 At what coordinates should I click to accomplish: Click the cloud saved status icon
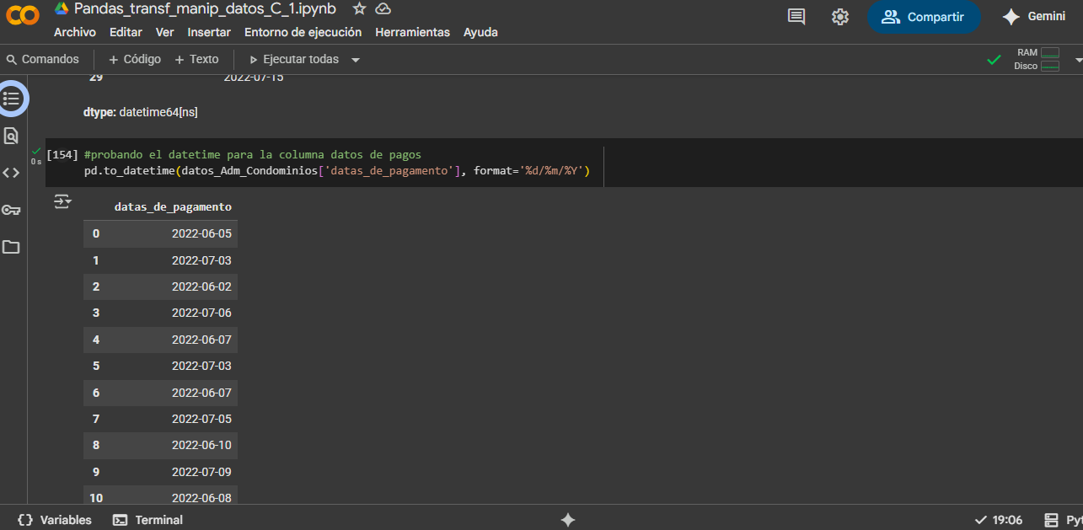[383, 8]
